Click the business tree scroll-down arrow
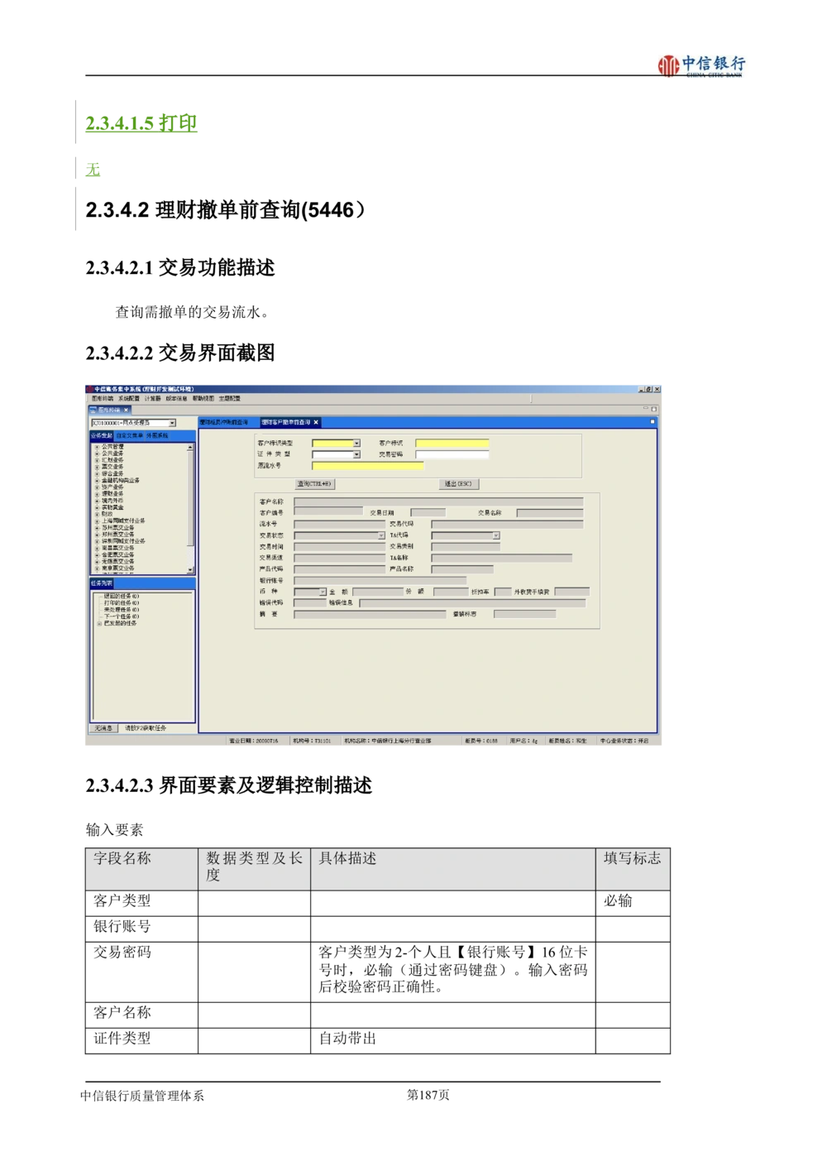The width and height of the screenshot is (827, 1171). 191,569
